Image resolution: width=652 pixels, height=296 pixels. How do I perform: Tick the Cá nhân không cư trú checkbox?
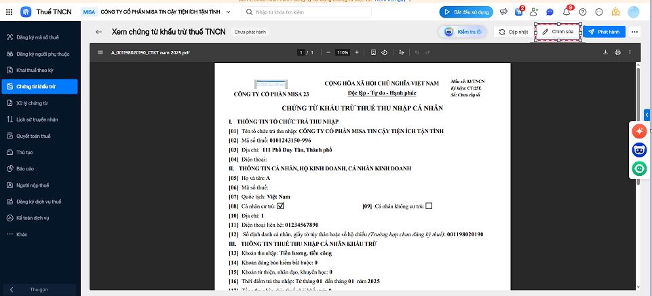429,206
